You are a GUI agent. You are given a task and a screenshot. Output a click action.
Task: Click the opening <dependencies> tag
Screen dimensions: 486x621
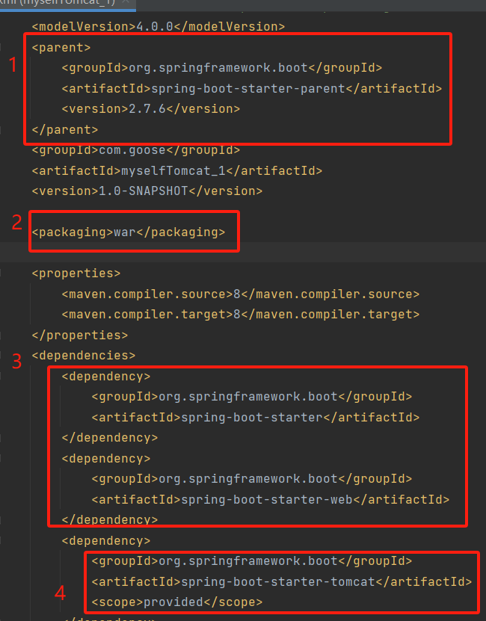[x=83, y=356]
